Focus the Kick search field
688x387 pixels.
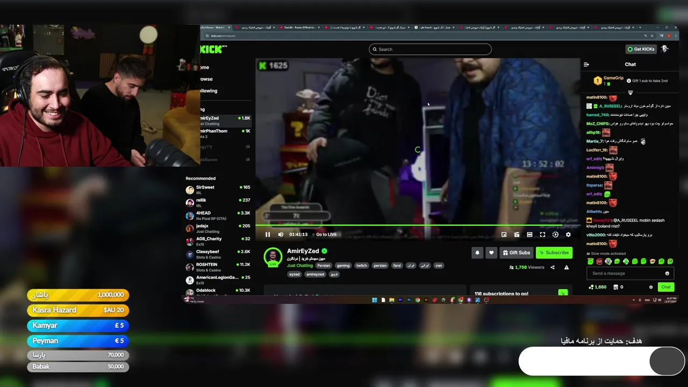(430, 49)
